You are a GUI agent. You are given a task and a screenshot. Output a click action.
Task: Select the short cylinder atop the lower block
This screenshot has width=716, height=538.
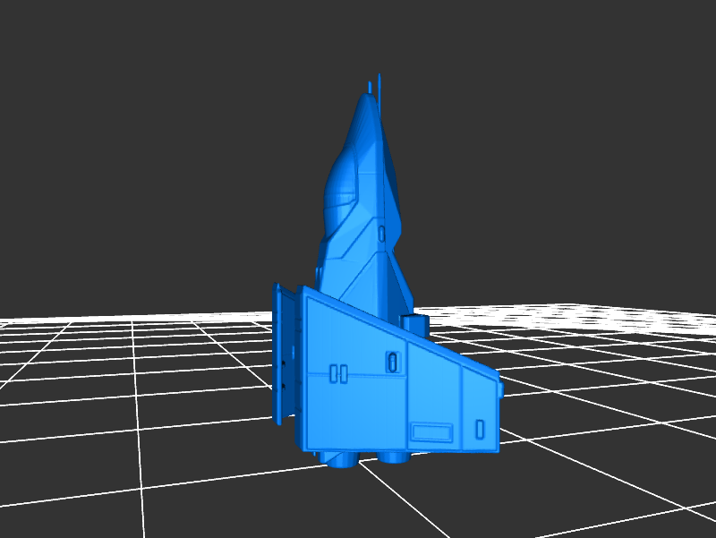pyautogui.click(x=413, y=324)
